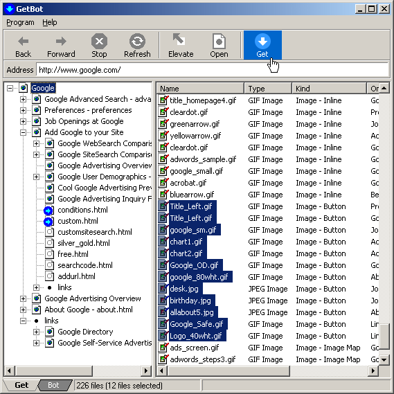394x394 pixels.
Task: Click the google_sm.gif file icon
Action: 163,230
